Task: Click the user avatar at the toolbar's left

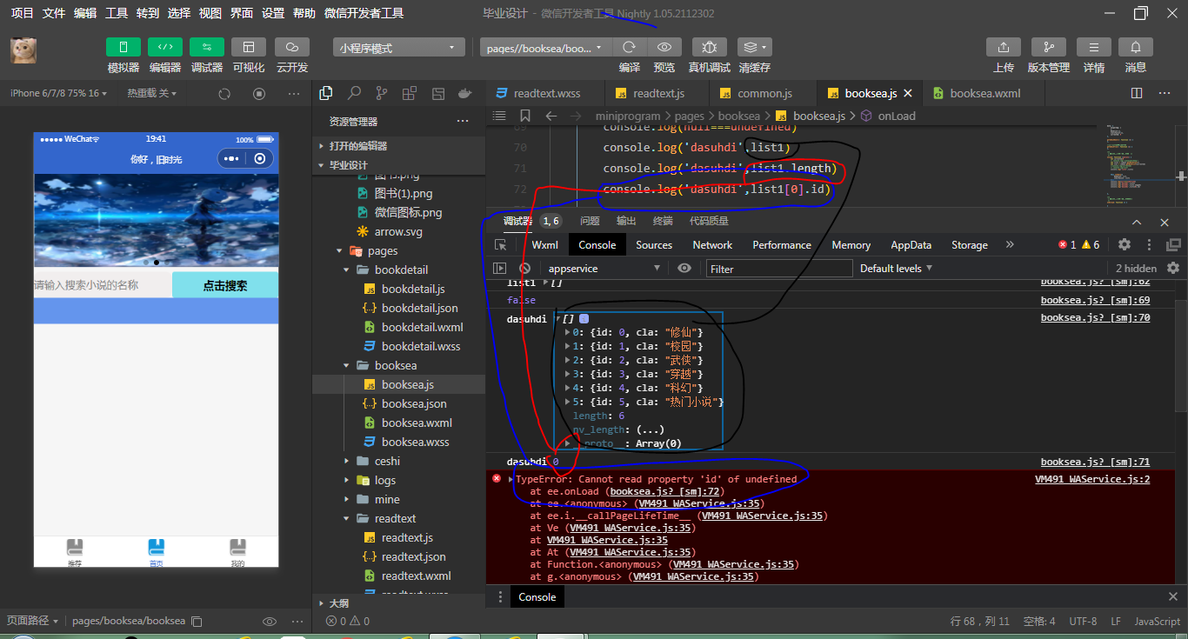Action: [x=23, y=50]
